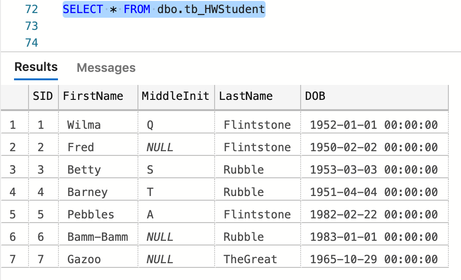The image size is (461, 280).
Task: Switch to the Messages tab
Action: [106, 68]
